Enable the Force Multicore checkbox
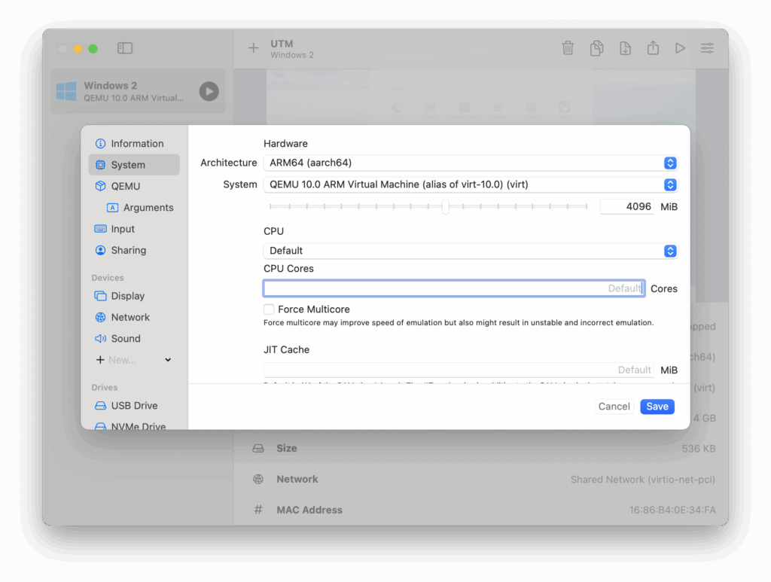Screen dimensions: 771x582 (x=269, y=309)
